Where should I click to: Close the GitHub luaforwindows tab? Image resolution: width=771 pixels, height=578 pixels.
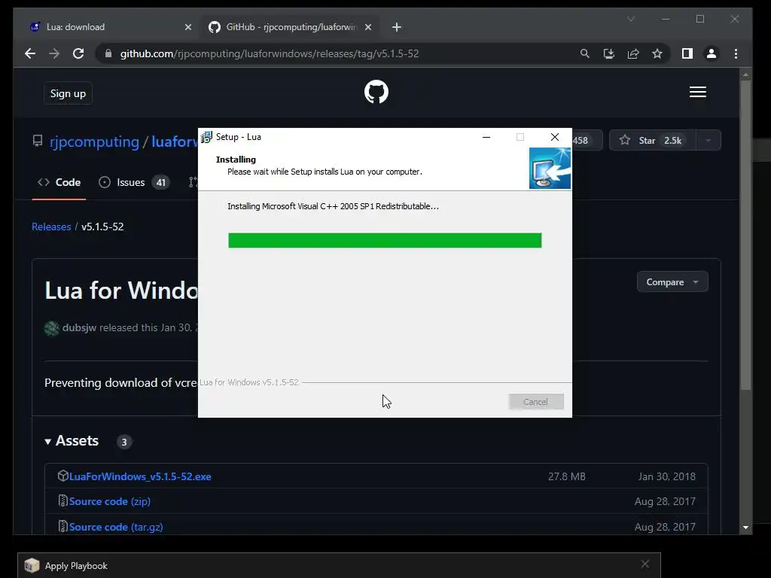(367, 27)
